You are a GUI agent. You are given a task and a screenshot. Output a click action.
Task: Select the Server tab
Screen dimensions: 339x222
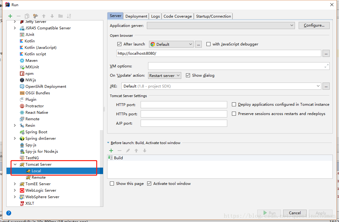115,16
